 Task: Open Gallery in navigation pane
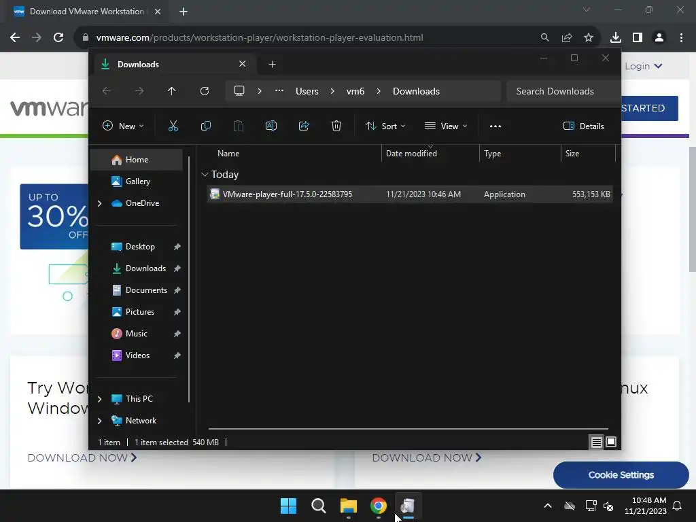[136, 181]
